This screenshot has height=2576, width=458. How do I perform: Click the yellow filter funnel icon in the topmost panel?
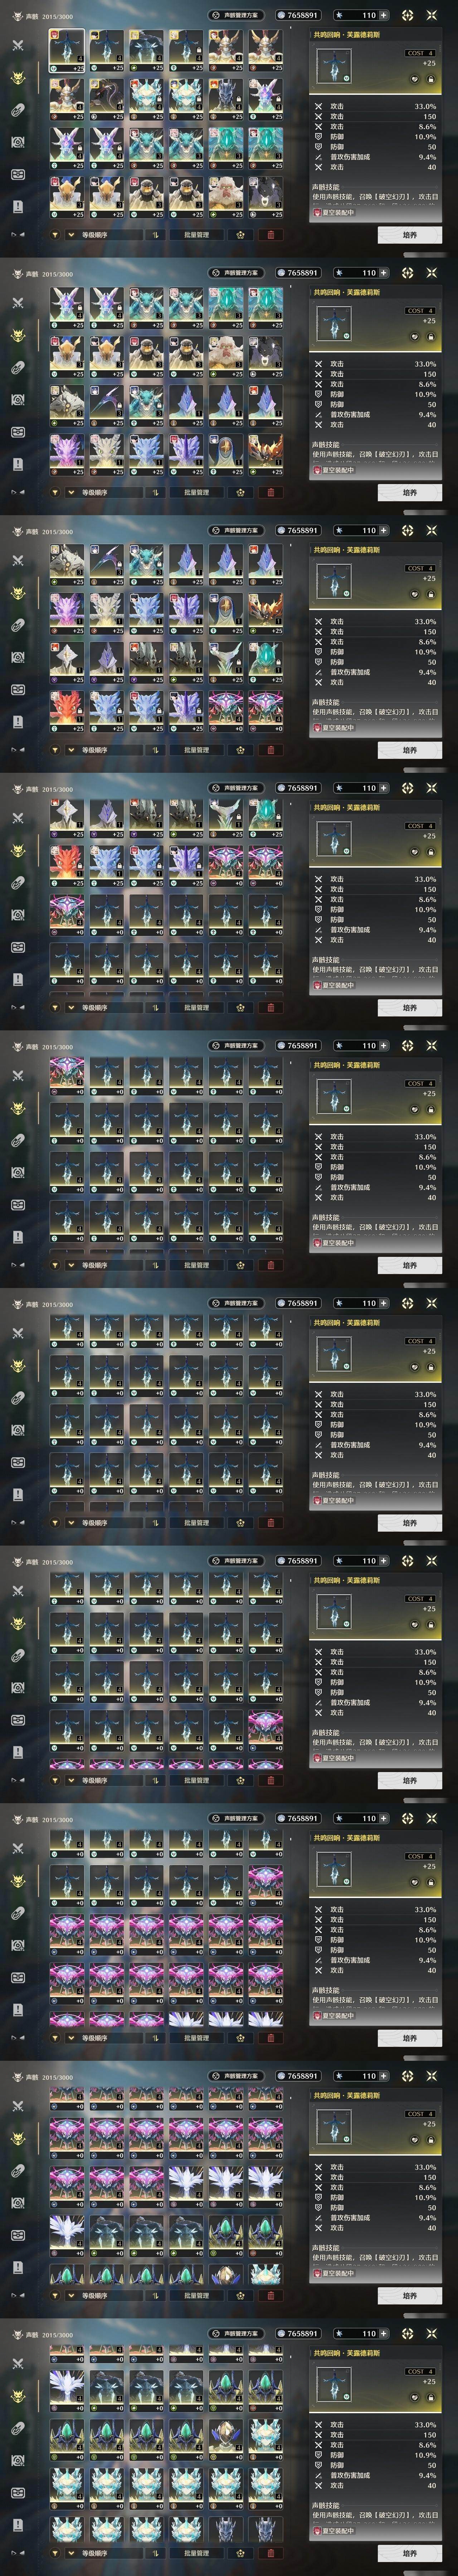[x=55, y=235]
